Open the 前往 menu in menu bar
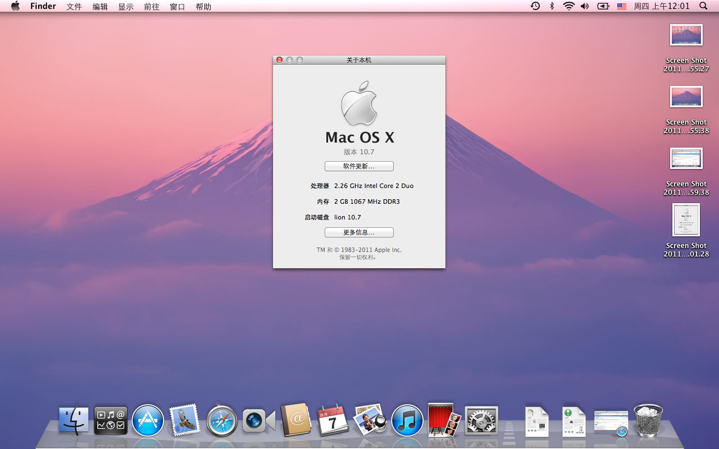The image size is (719, 449). coord(152,7)
